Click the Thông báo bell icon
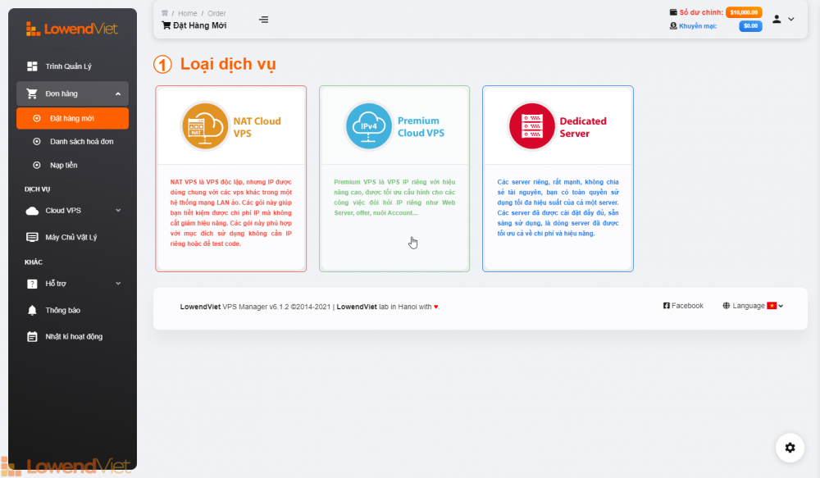820x478 pixels. tap(32, 311)
